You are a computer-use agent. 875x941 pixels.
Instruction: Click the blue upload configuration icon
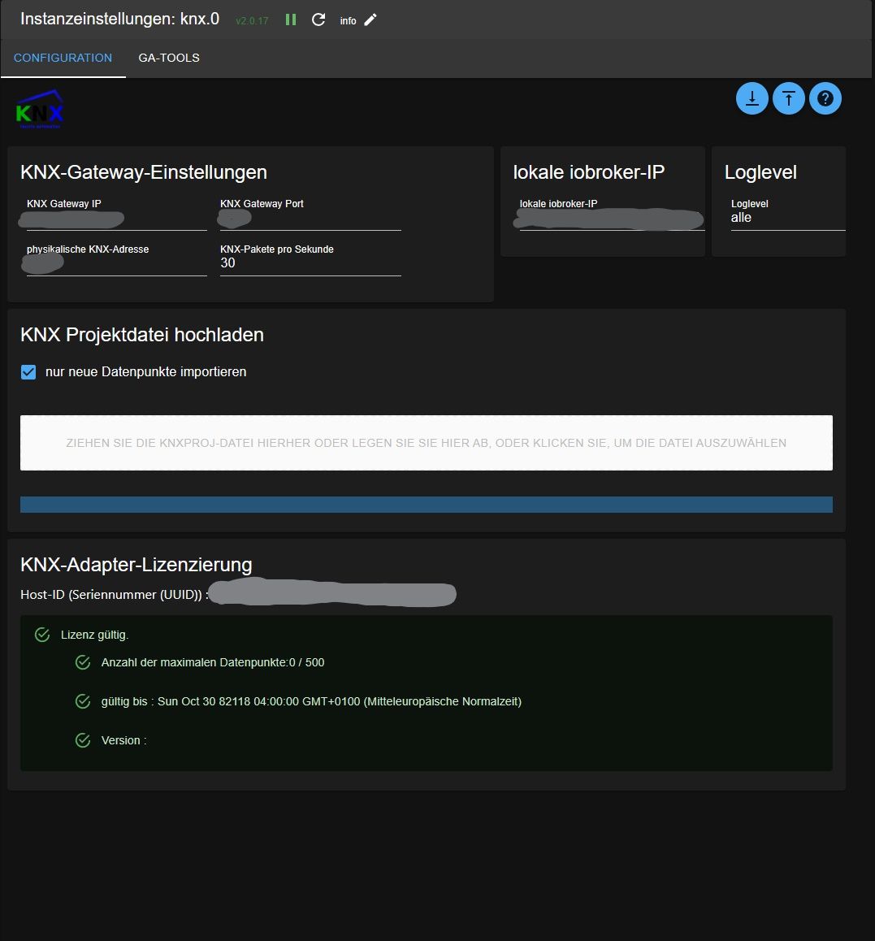coord(789,98)
